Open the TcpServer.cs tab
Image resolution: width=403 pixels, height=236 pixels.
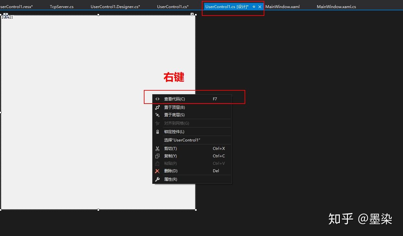tap(62, 6)
